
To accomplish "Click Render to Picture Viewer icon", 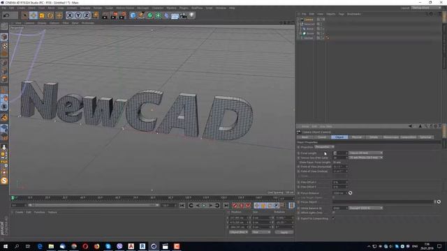I will [114, 15].
